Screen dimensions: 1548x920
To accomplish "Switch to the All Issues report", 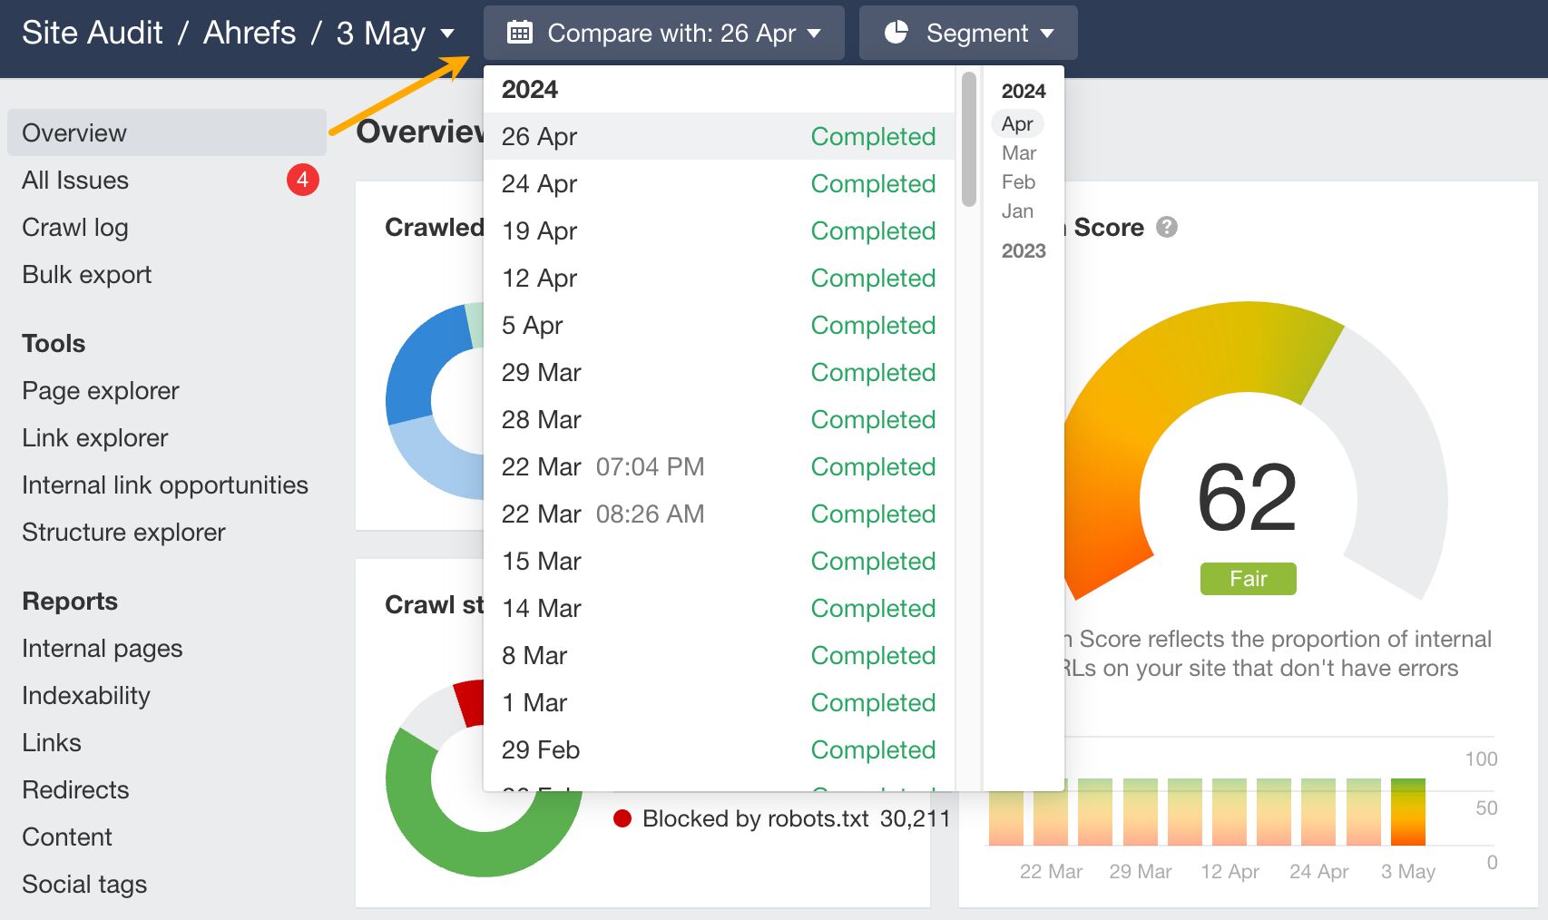I will click(74, 180).
